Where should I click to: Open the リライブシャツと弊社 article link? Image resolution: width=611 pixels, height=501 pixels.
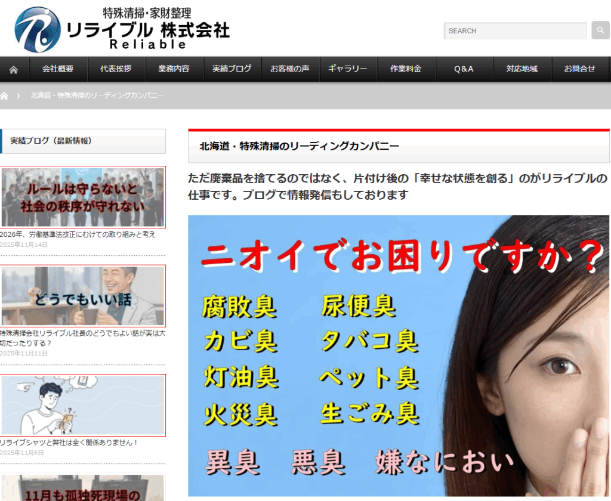(x=69, y=443)
